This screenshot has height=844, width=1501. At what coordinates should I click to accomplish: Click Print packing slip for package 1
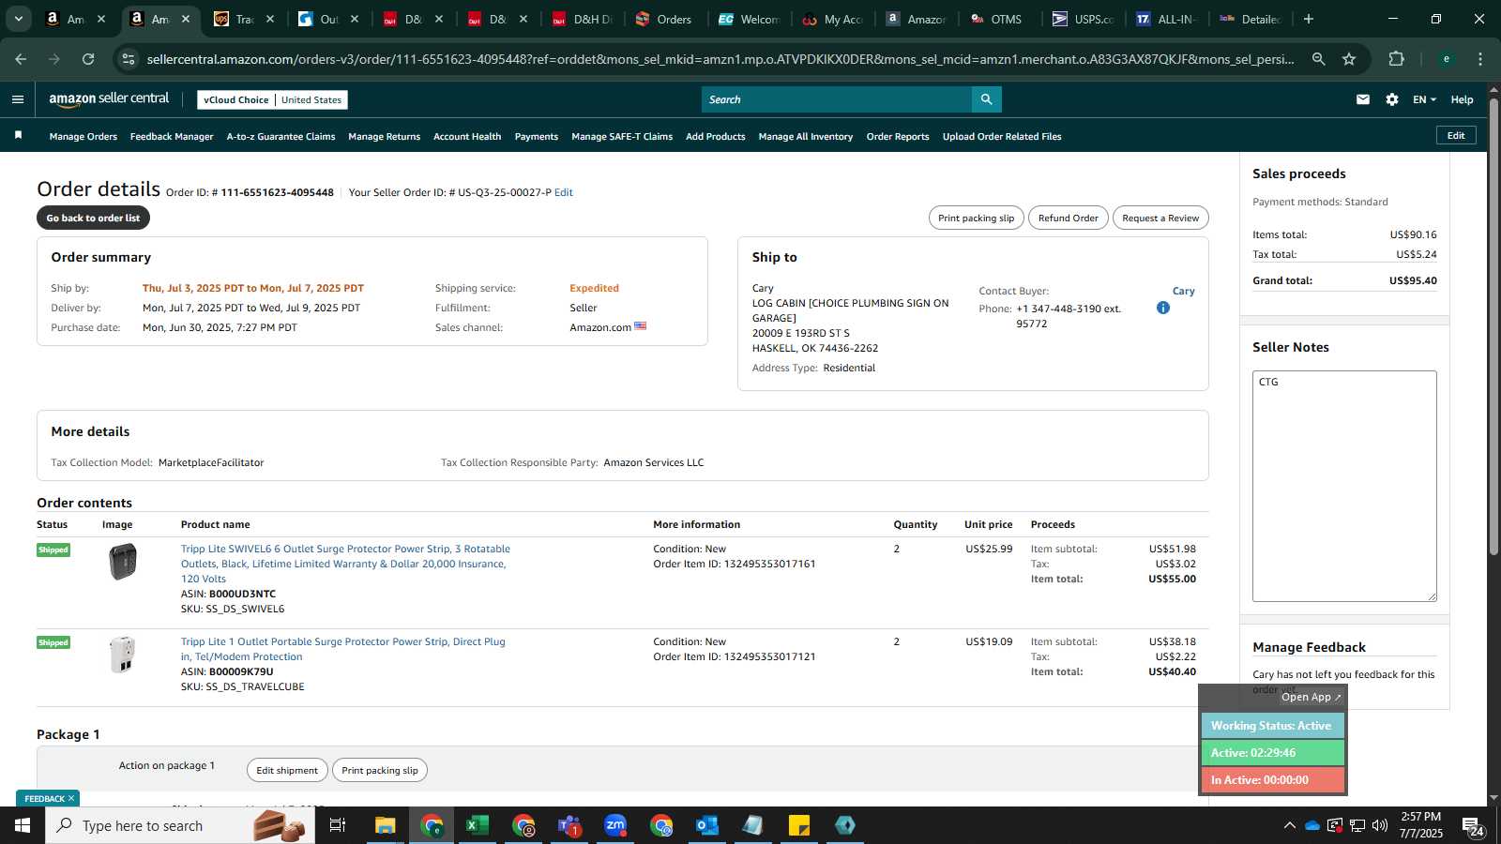[x=380, y=770]
